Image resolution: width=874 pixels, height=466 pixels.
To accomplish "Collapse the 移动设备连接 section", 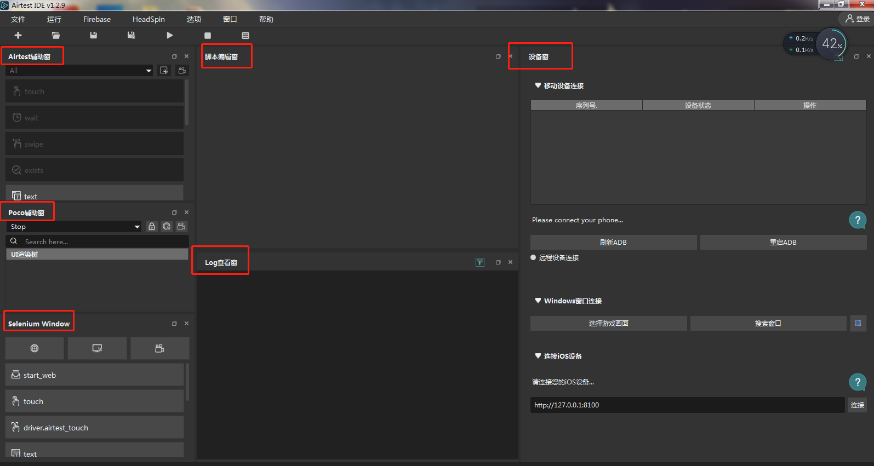I will click(x=538, y=85).
